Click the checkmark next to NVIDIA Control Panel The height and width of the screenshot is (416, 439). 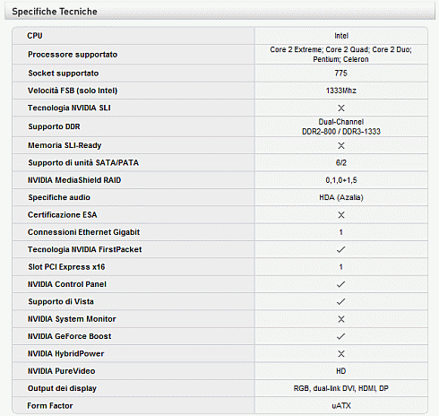point(341,284)
